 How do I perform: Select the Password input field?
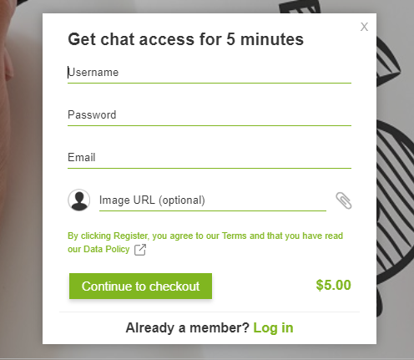click(x=210, y=115)
